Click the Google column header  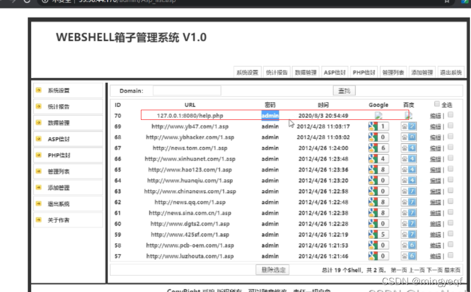[379, 105]
